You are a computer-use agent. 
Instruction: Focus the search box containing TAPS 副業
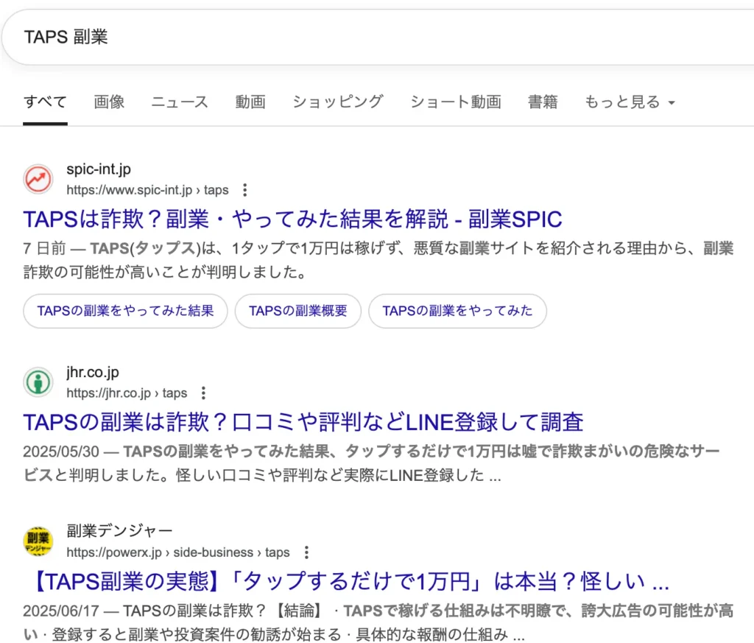point(377,37)
